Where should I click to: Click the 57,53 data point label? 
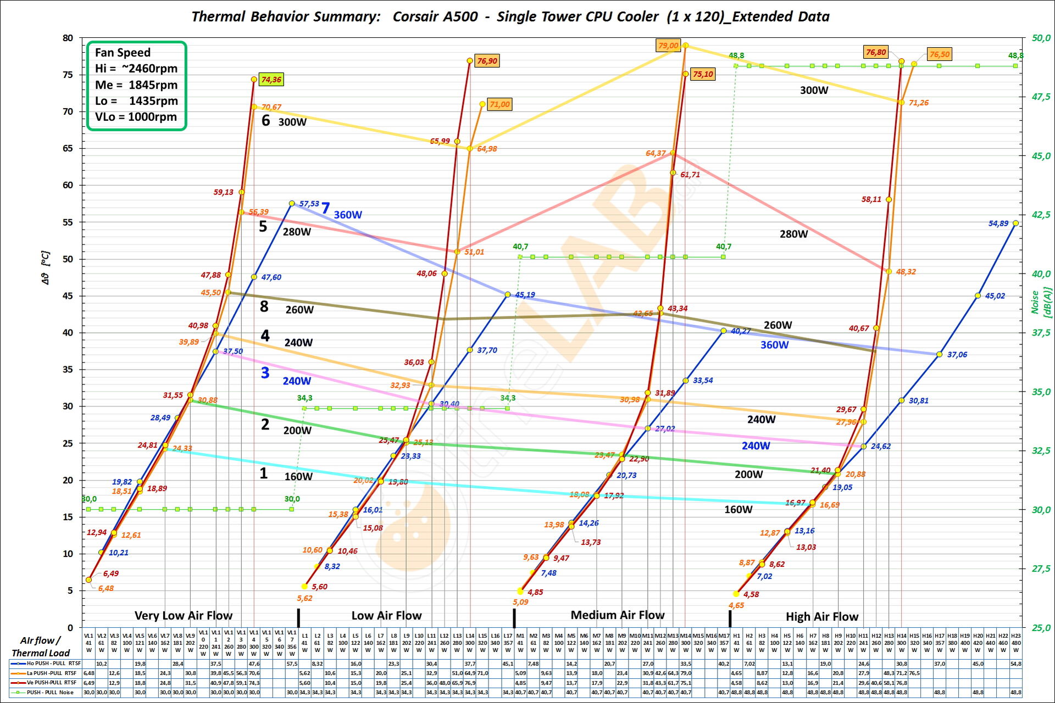pyautogui.click(x=309, y=204)
